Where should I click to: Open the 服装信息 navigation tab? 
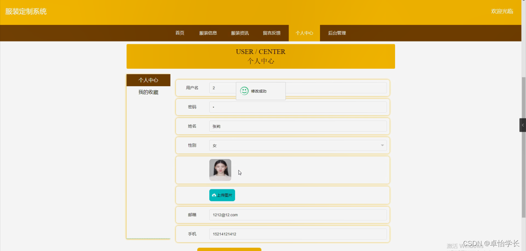pos(208,33)
